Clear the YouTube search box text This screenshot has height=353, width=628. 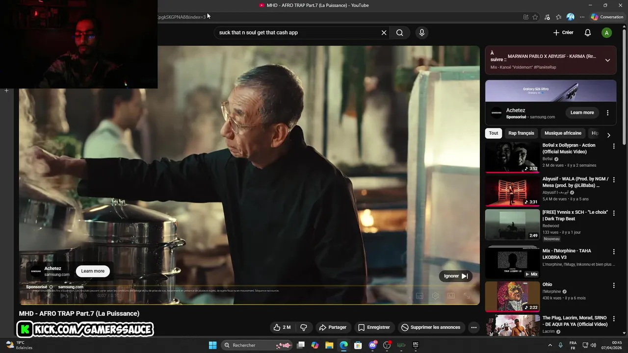(x=384, y=33)
